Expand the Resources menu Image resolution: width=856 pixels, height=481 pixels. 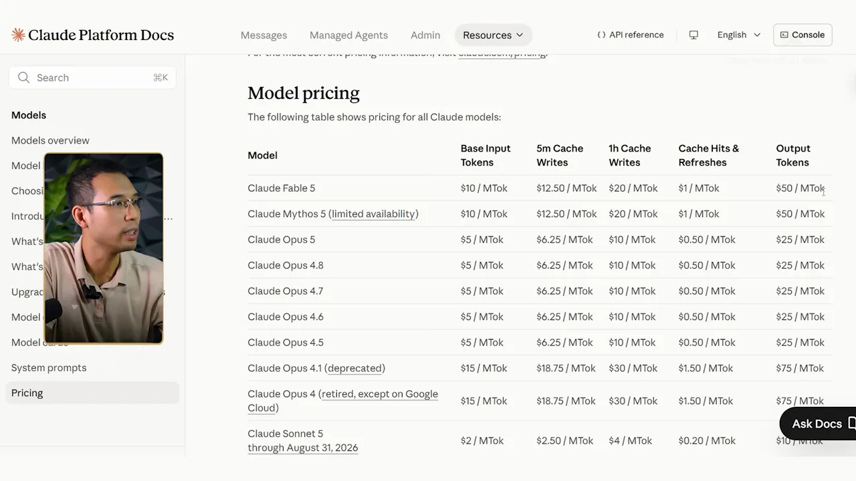(493, 35)
